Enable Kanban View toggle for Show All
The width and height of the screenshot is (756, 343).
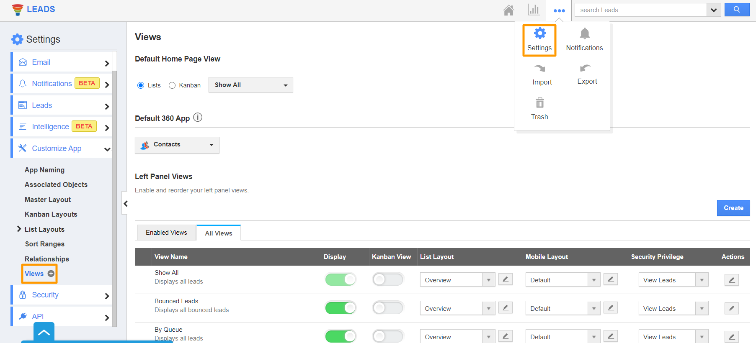tap(388, 279)
